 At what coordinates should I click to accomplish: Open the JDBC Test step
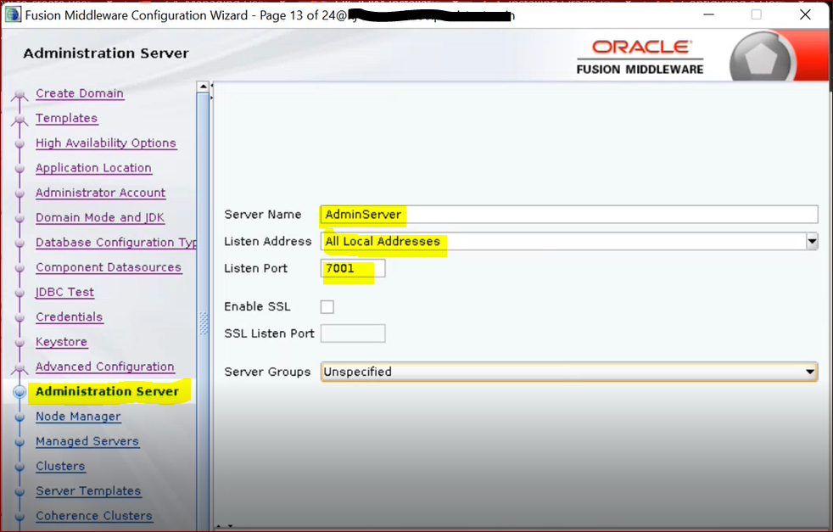pyautogui.click(x=64, y=293)
